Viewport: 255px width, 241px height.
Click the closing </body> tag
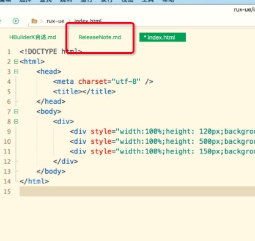click(51, 171)
